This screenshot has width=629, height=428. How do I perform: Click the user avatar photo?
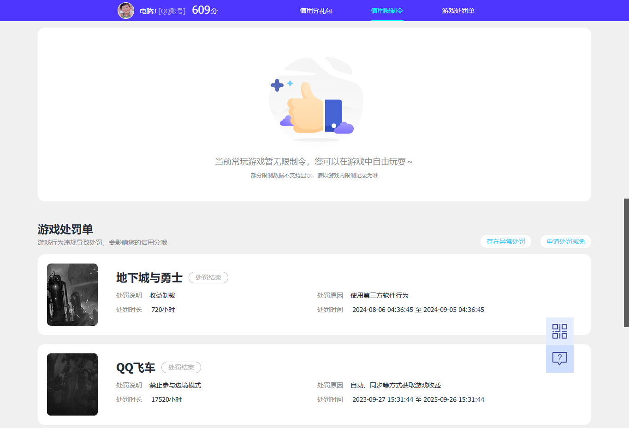coord(126,11)
